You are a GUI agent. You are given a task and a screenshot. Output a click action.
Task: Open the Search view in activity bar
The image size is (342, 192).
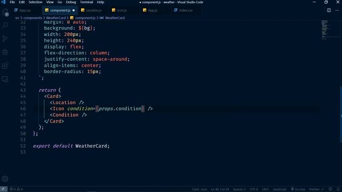point(5,25)
